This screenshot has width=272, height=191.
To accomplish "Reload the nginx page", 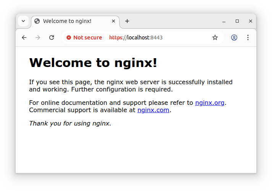I will (52, 38).
